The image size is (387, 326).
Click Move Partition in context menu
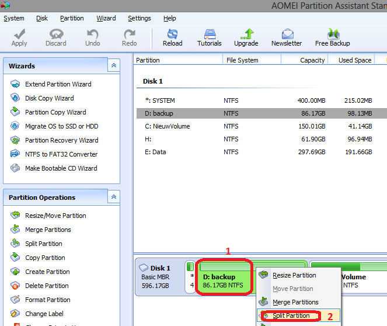coord(299,289)
